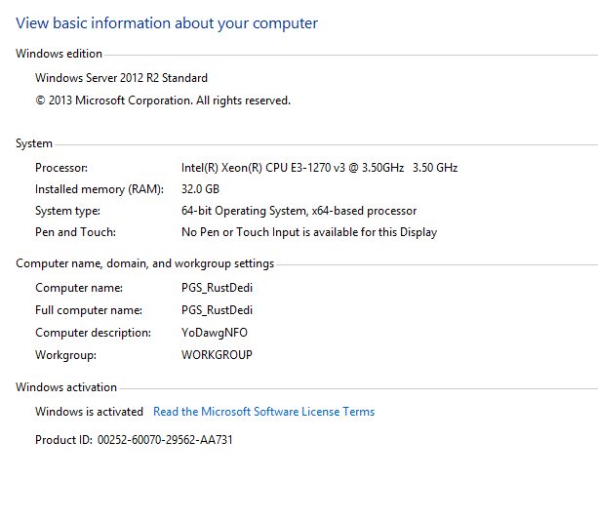Image resolution: width=598 pixels, height=521 pixels.
Task: Click the Microsoft Corporation copyright notice
Action: (x=162, y=100)
